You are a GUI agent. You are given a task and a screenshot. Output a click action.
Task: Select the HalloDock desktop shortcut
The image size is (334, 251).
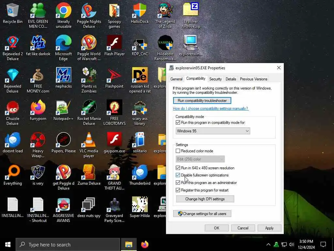(x=140, y=13)
